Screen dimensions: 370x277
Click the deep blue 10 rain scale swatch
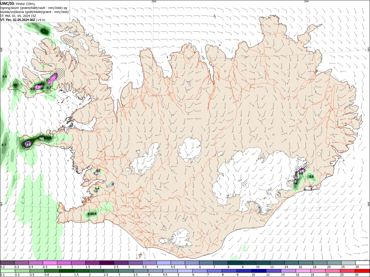pyautogui.click(x=258, y=271)
